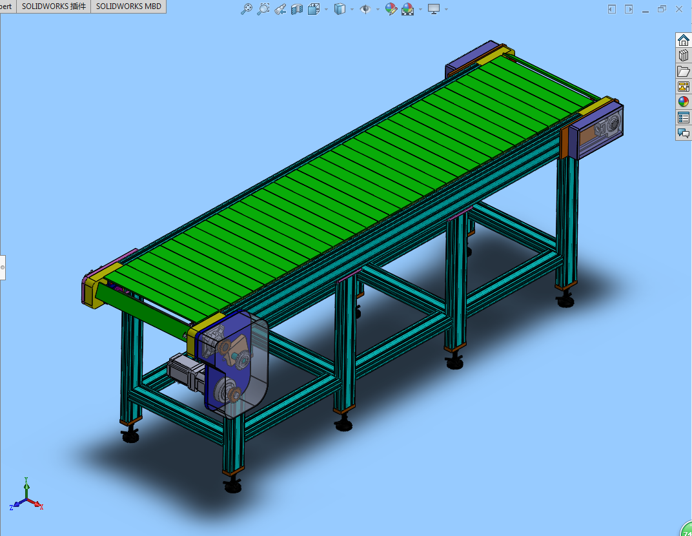This screenshot has width=692, height=536.
Task: Return to the Previous View
Action: [280, 9]
